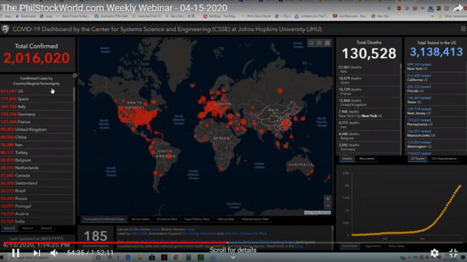Exit fullscreen mode

[453, 253]
